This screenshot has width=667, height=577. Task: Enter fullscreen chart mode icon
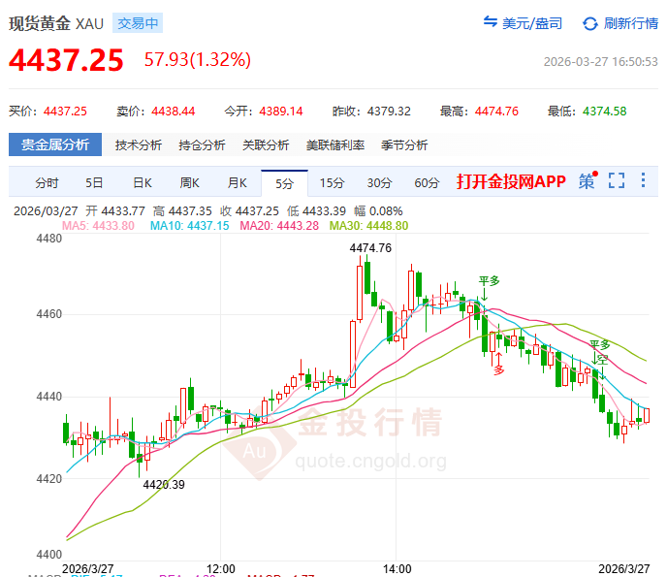617,180
